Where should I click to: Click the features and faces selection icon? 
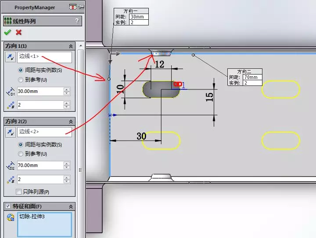point(11,217)
